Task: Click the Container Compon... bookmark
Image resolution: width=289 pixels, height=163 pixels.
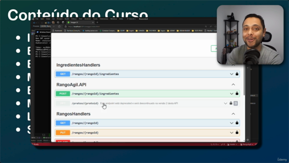Action: pos(107,31)
